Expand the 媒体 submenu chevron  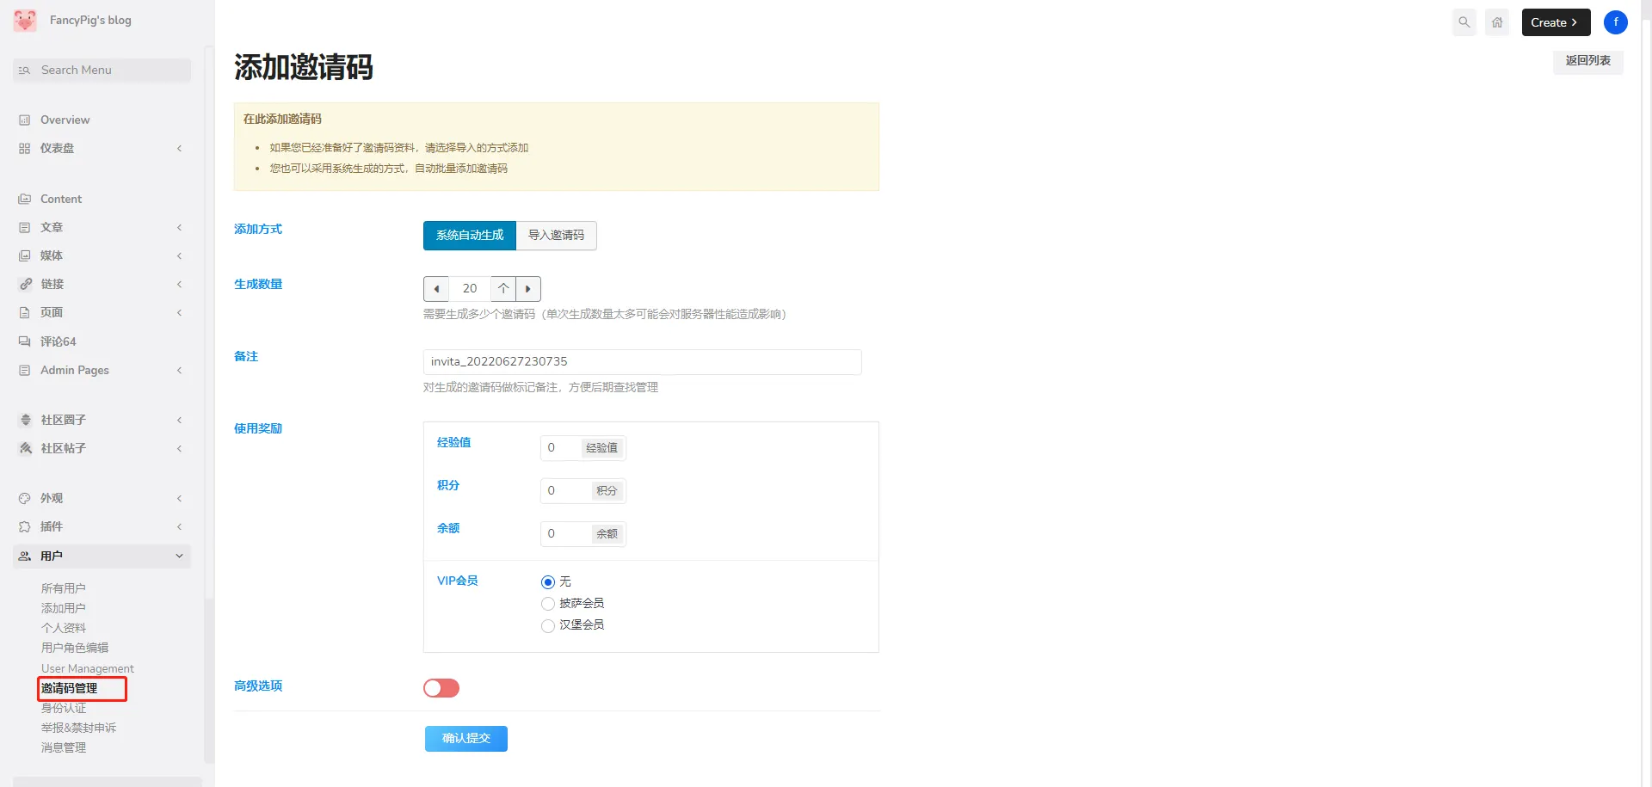pos(179,256)
